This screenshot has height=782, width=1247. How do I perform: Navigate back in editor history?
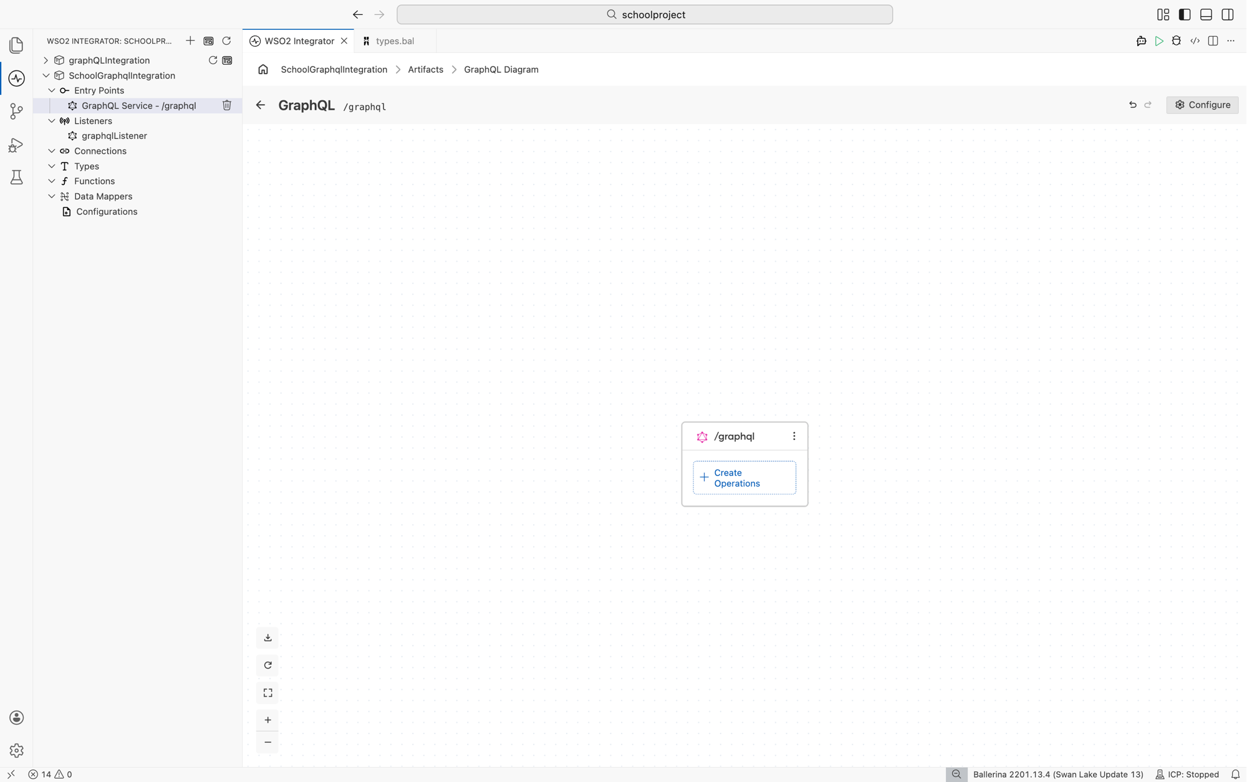point(357,15)
